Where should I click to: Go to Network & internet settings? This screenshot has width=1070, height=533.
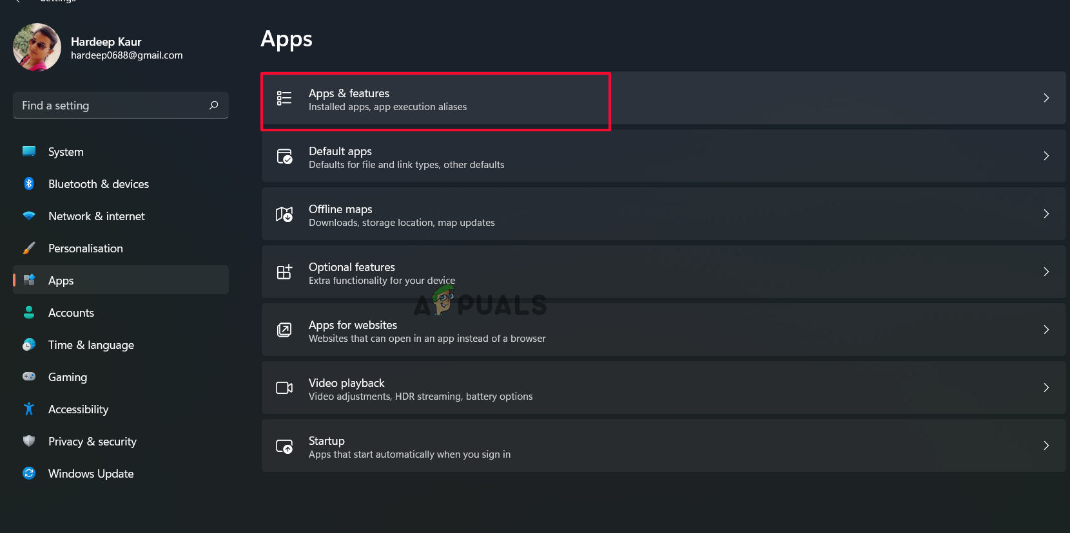click(96, 216)
